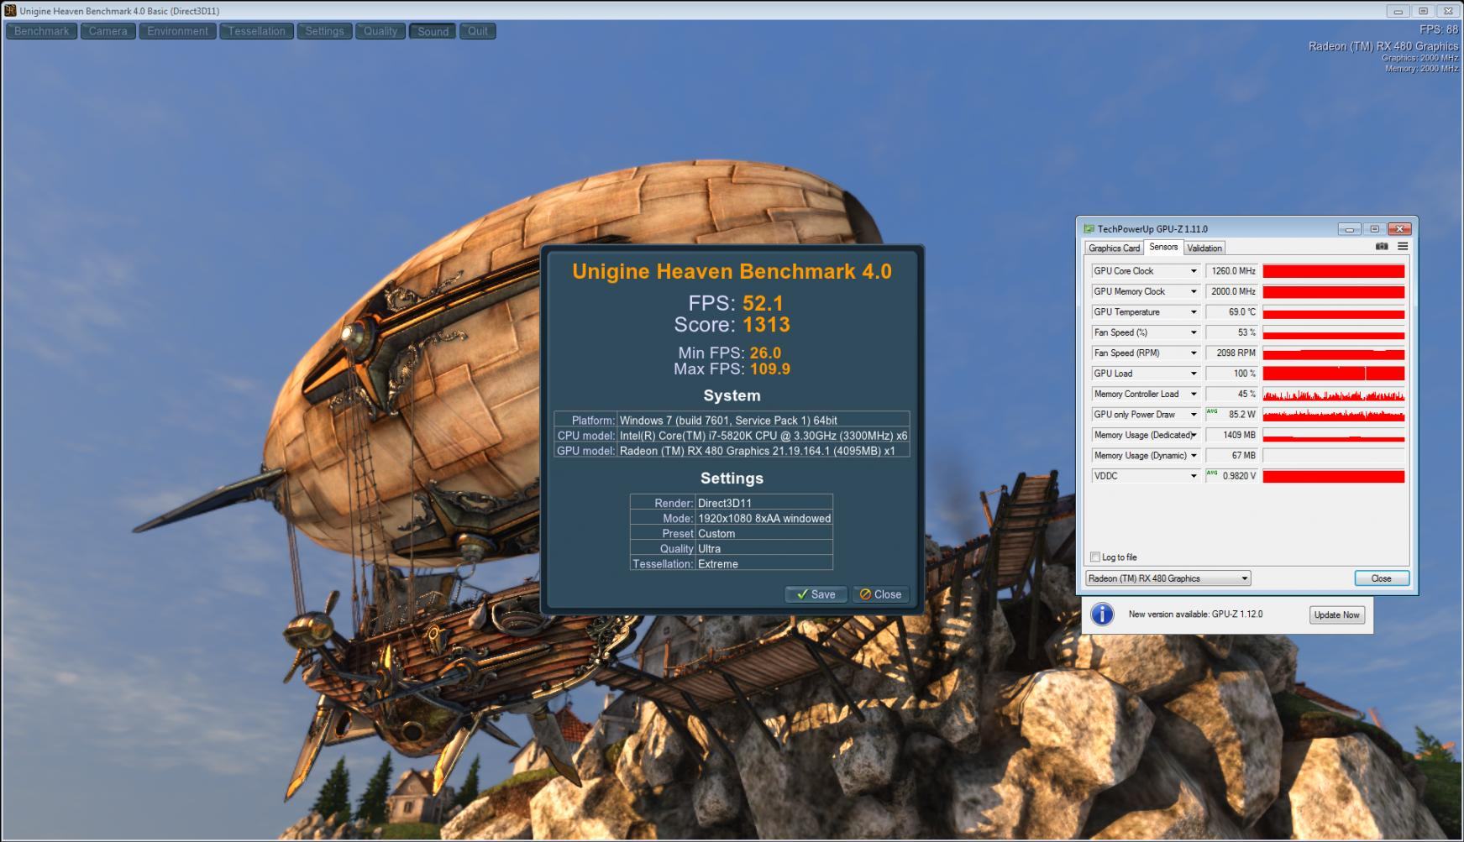Viewport: 1464px width, 842px height.
Task: Open the Fan Speed (%) sensor dropdown
Action: pos(1193,332)
